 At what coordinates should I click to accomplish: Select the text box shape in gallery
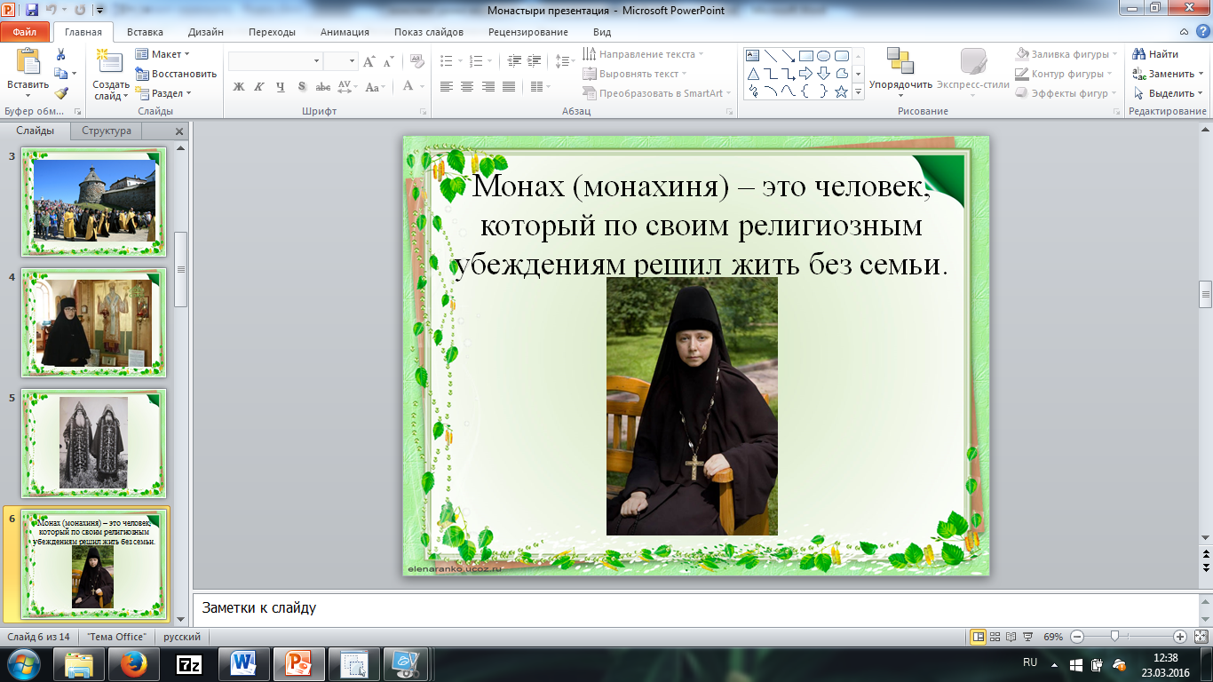(x=753, y=55)
